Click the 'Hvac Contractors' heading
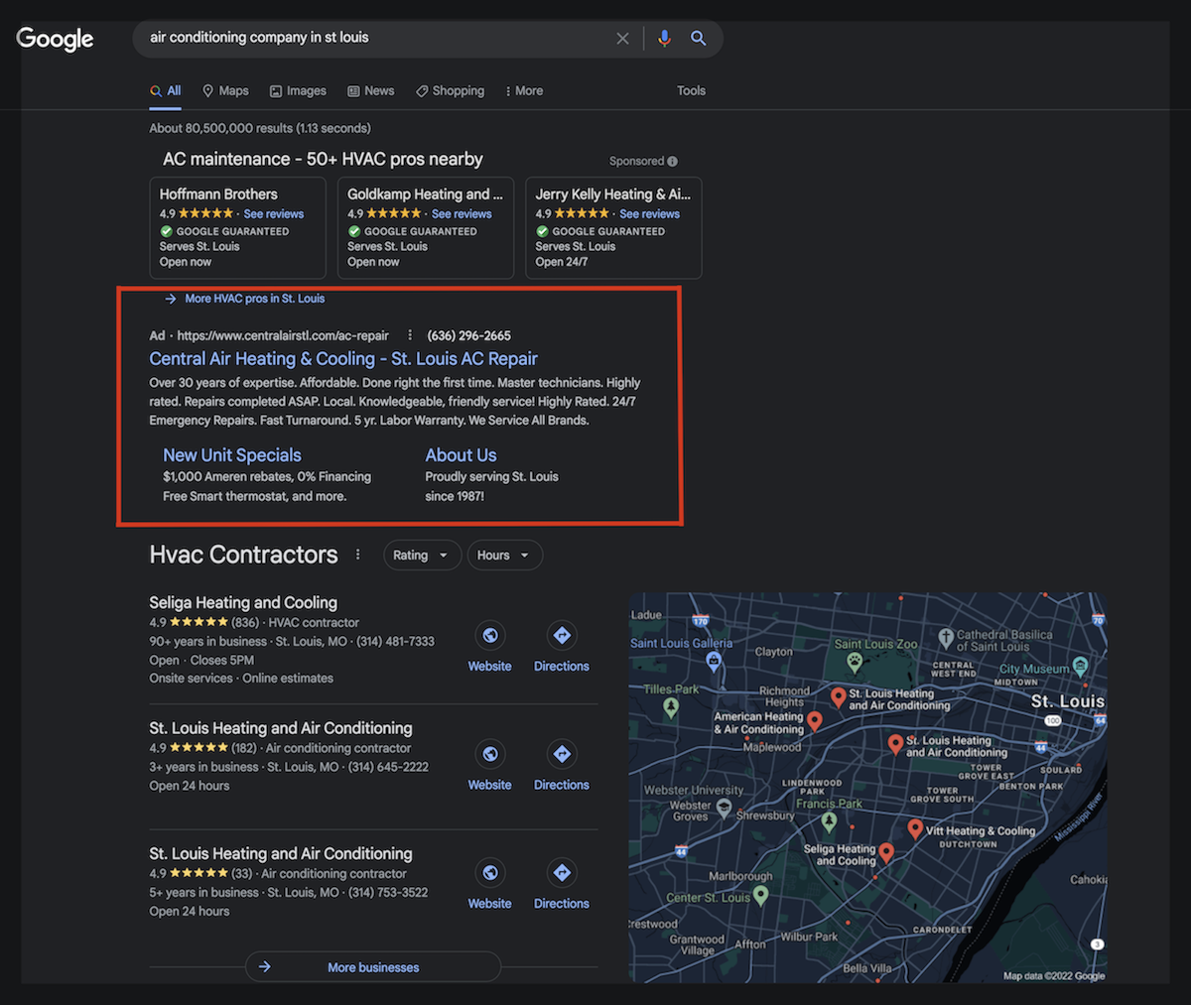Image resolution: width=1191 pixels, height=1005 pixels. (243, 555)
